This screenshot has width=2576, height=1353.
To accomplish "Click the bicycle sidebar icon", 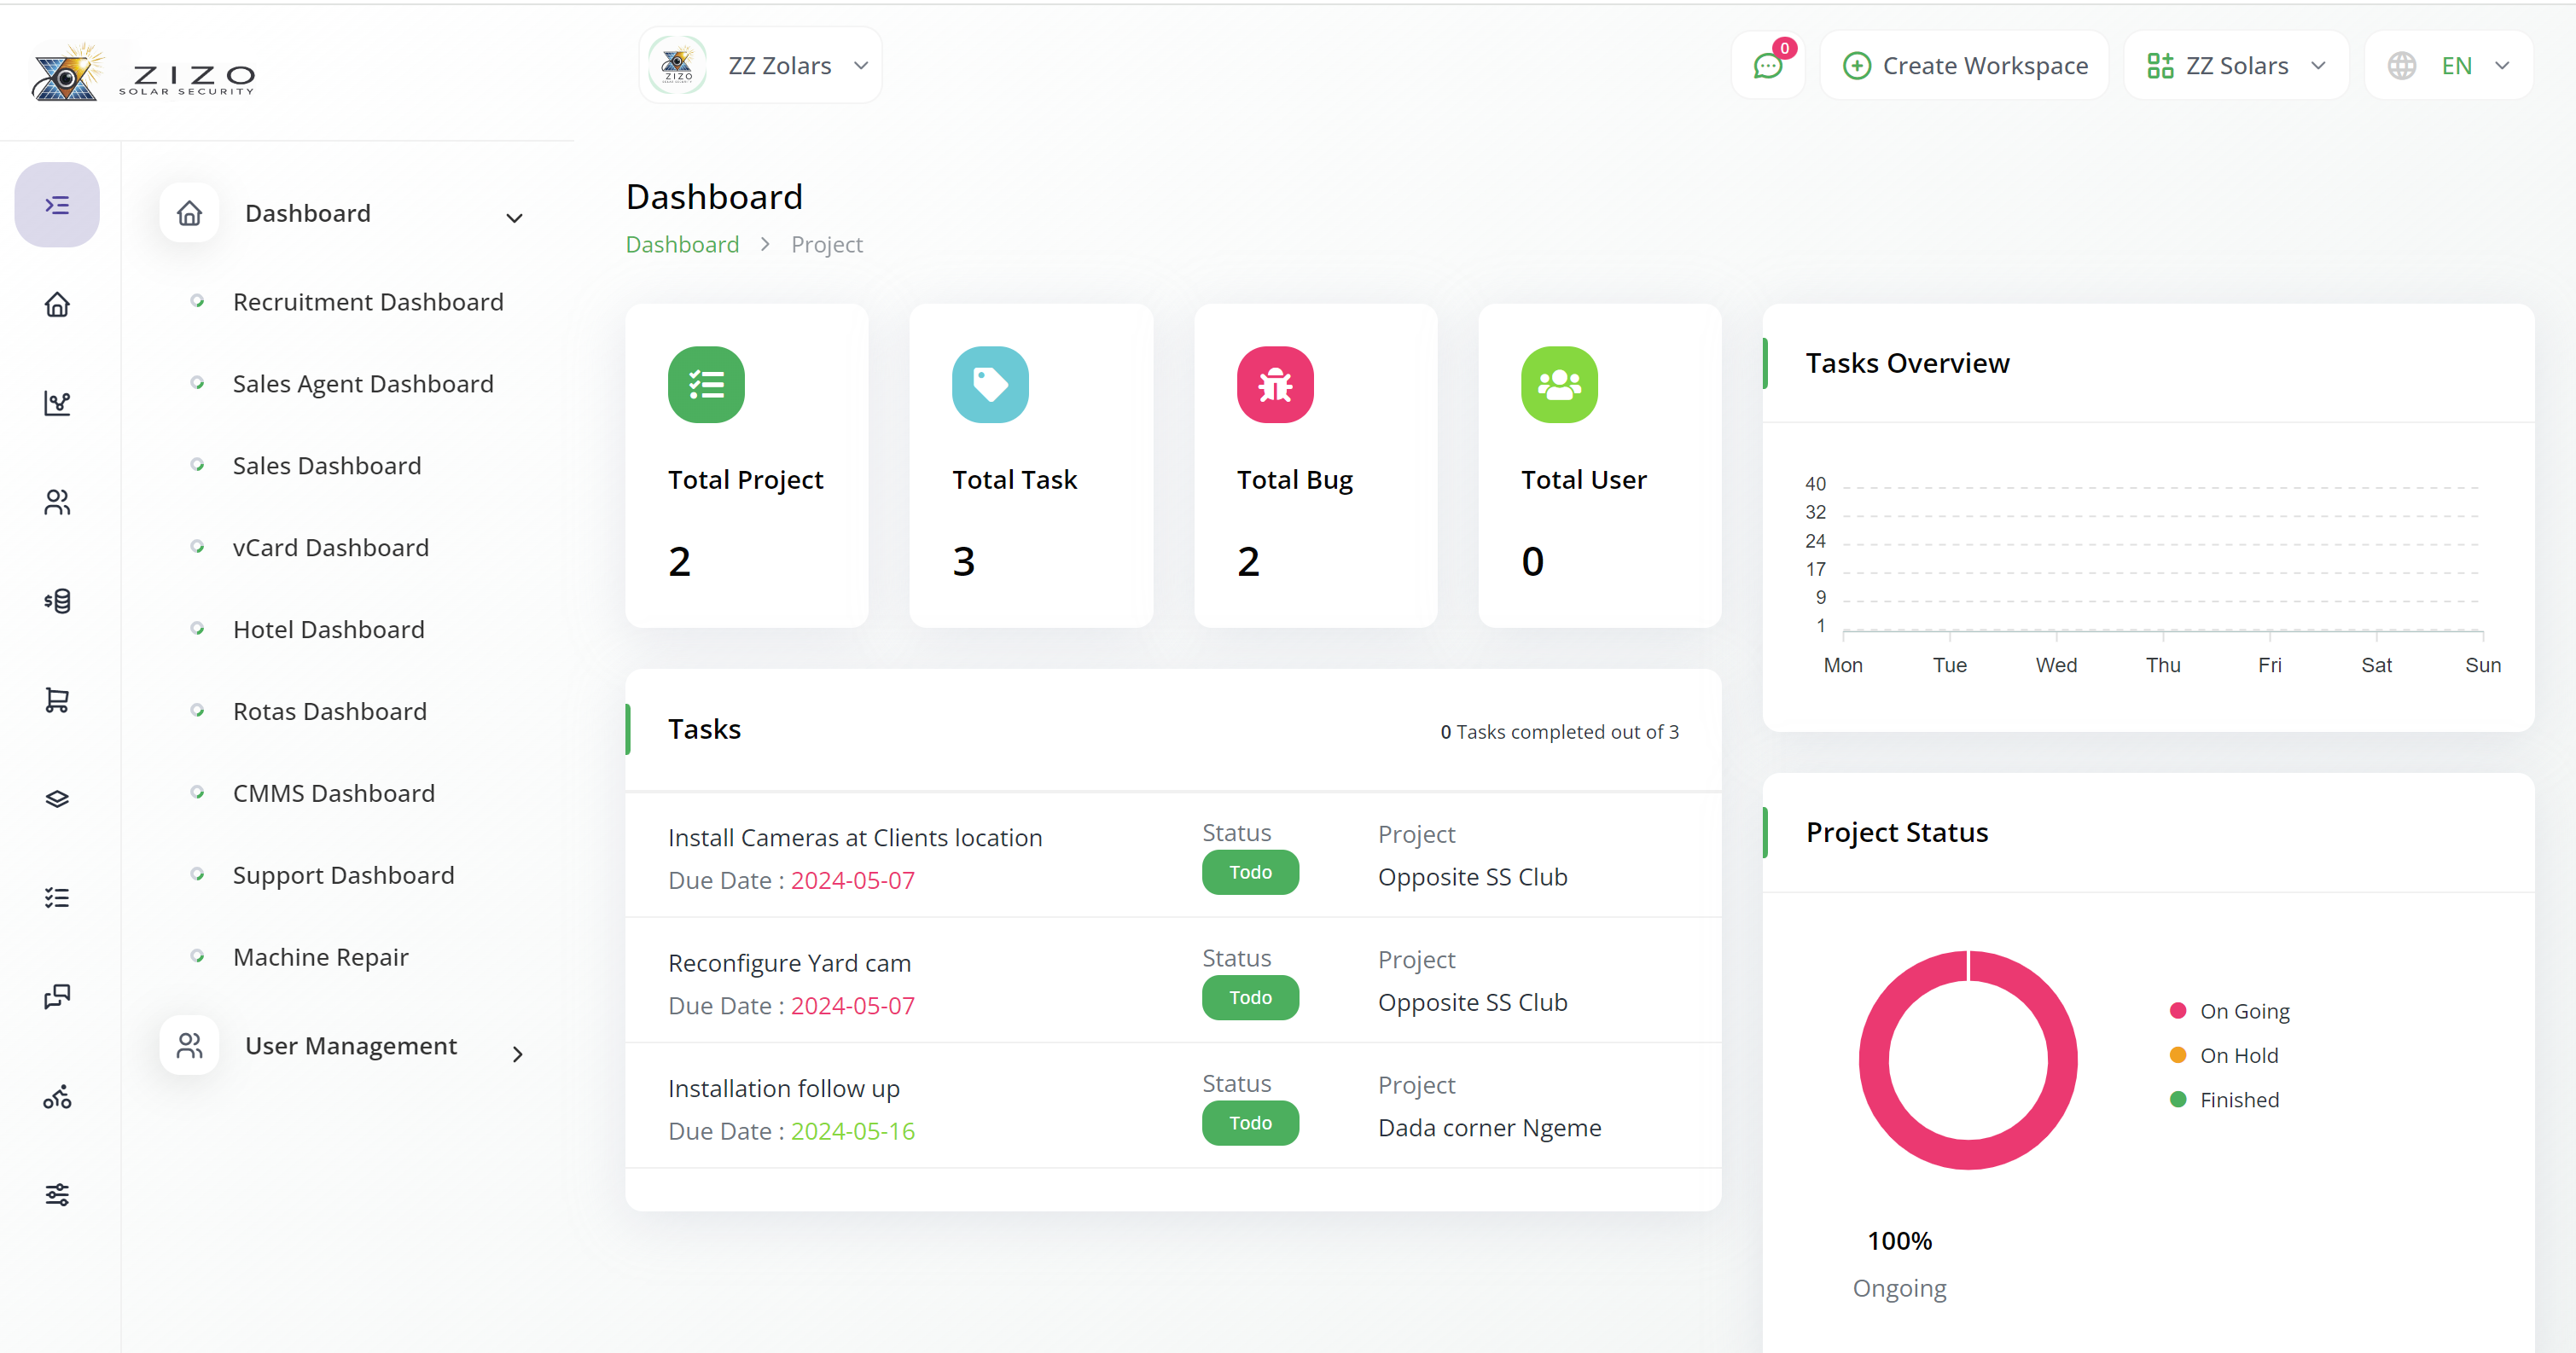I will coord(57,1097).
